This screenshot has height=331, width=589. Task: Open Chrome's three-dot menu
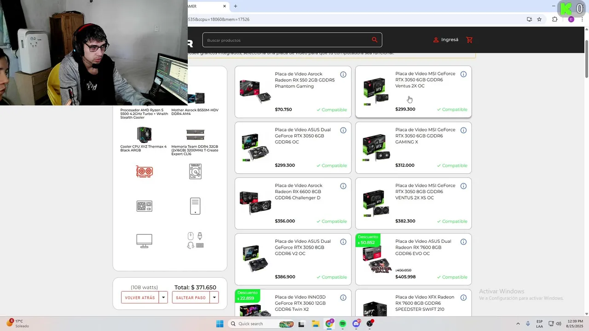(x=582, y=19)
